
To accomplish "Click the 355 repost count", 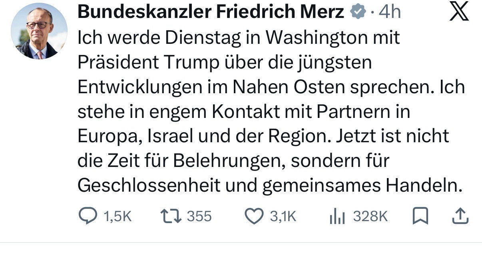I will pyautogui.click(x=199, y=216).
